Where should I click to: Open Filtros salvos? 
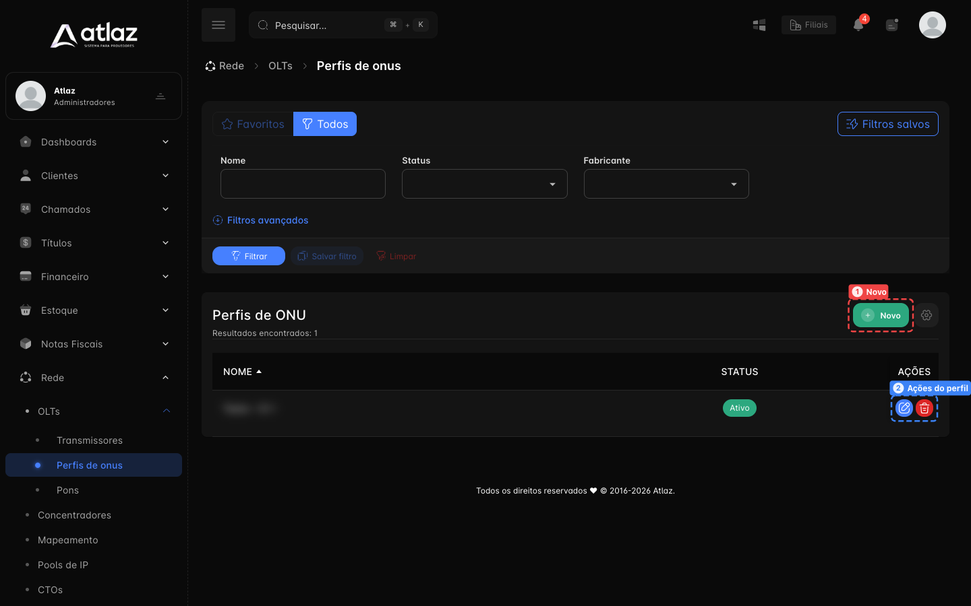pos(887,124)
